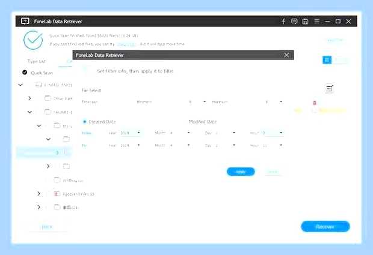Switch to the Type List tab
The image size is (373, 255).
[36, 61]
